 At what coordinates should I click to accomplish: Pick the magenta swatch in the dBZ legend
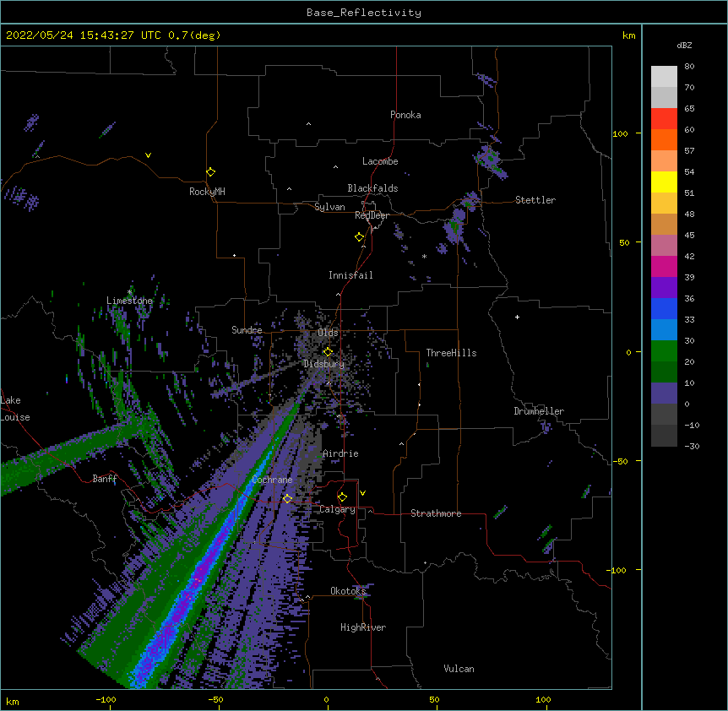[664, 266]
